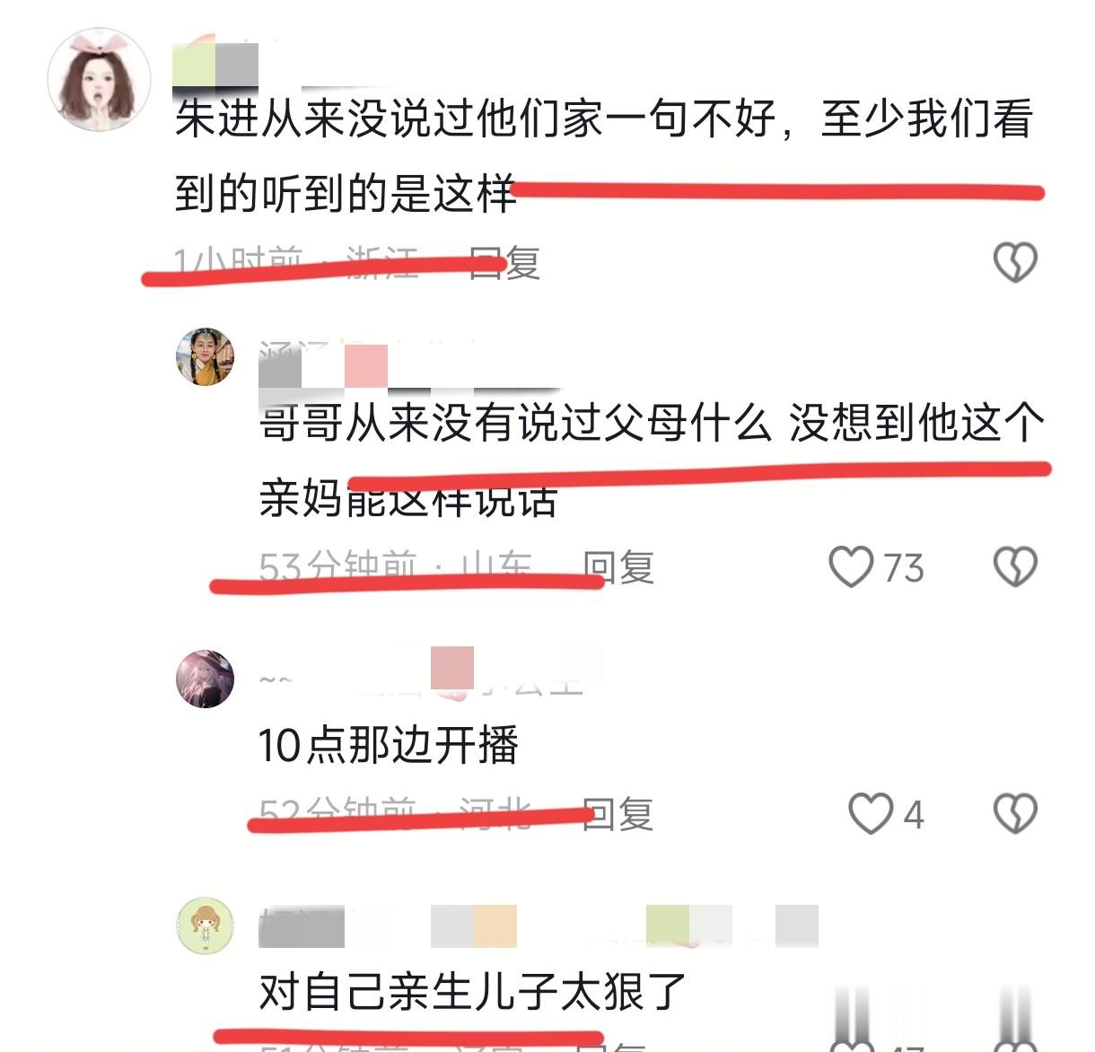Select the comment text 哥哥从来没有说过父母什么

pos(515,423)
